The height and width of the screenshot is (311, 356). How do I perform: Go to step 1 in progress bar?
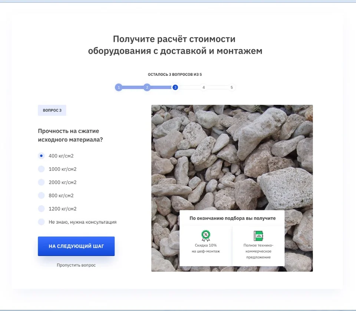[x=119, y=87]
